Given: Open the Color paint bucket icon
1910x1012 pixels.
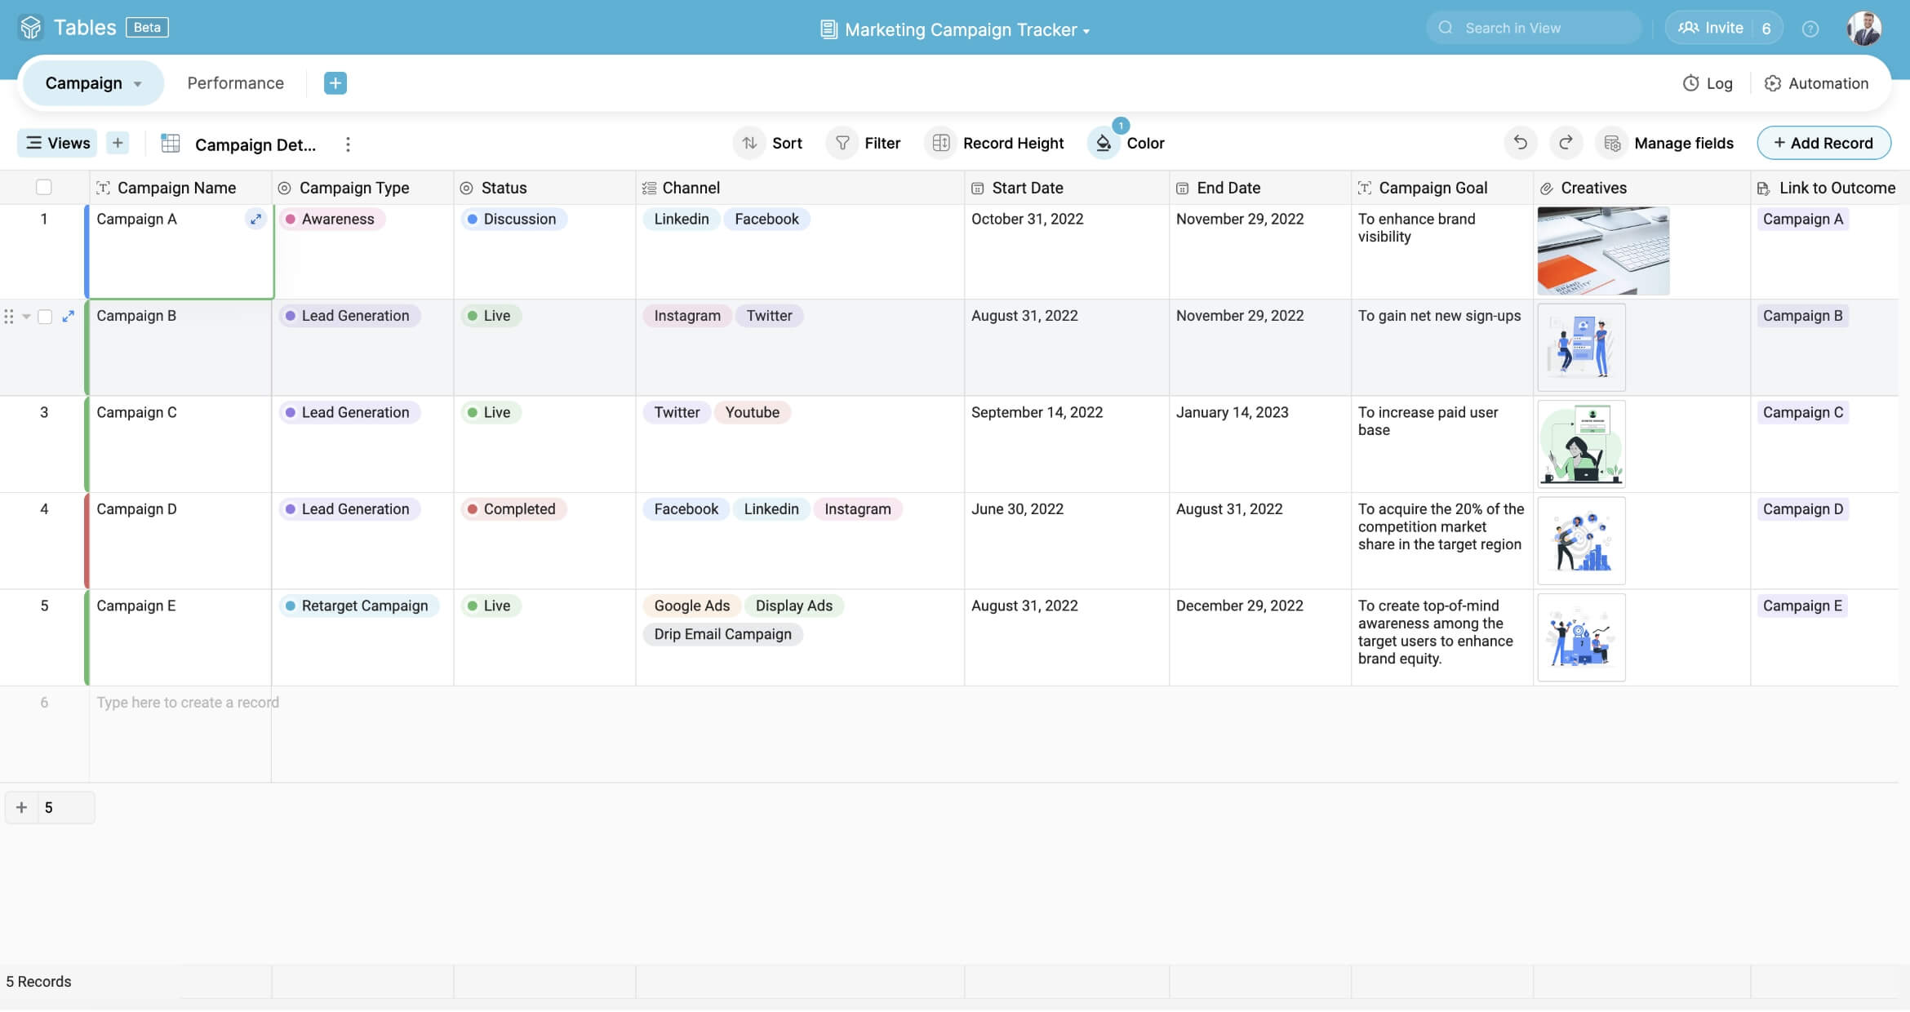Looking at the screenshot, I should [x=1104, y=144].
